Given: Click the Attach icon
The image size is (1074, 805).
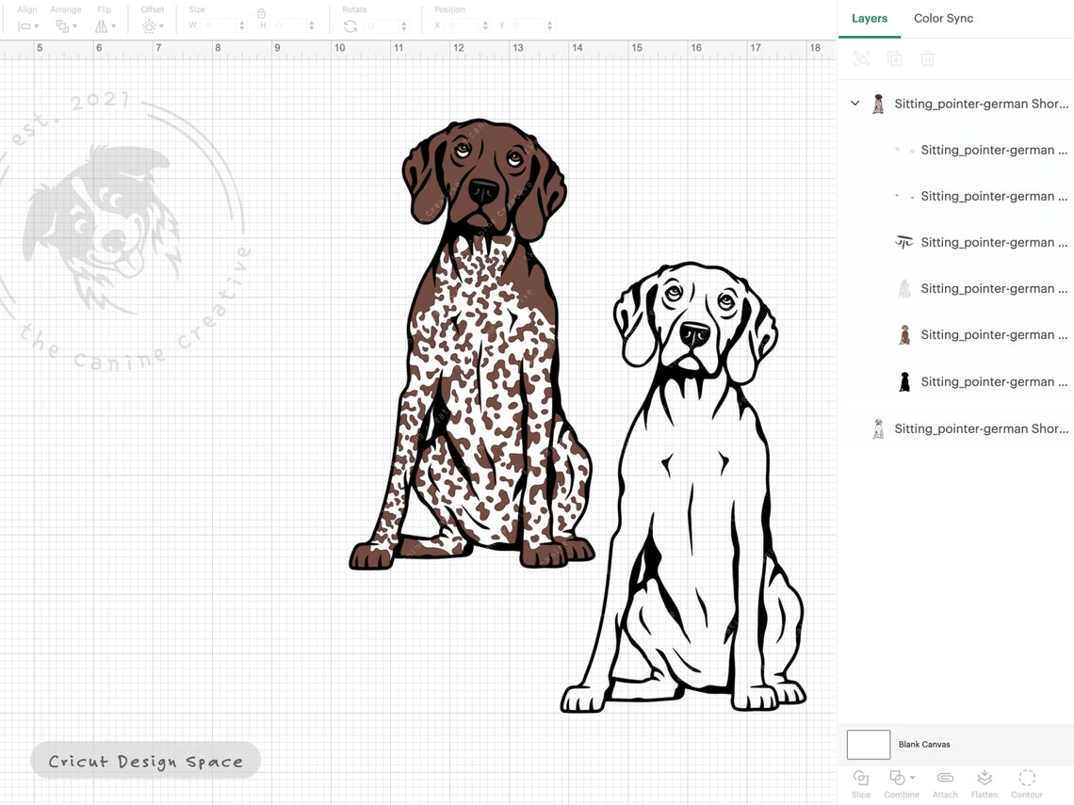Looking at the screenshot, I should tap(944, 781).
